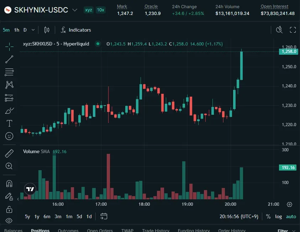
Task: Open the Positions tab
Action: (40, 230)
